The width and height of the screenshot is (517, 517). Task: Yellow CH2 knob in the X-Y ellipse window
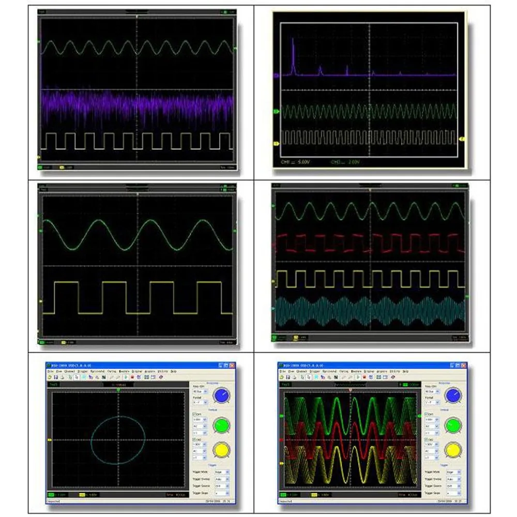(222, 450)
